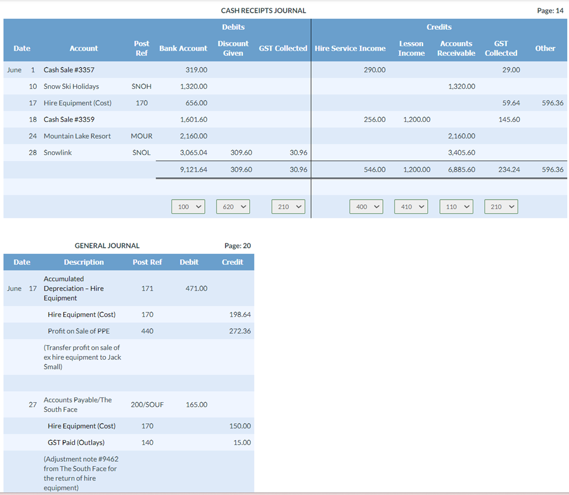Click post ref SNOH for Snow Ski Holidays
This screenshot has width=569, height=495.
click(x=141, y=86)
